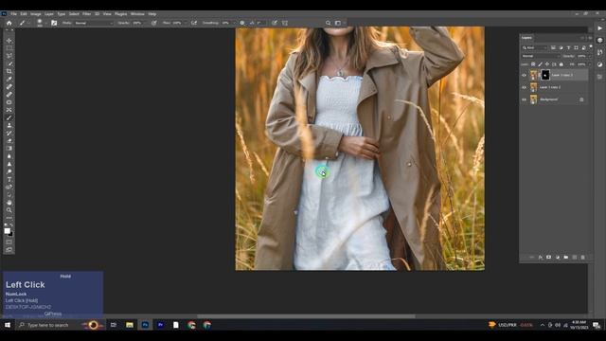Toggle pressure for opacity in options bar
Screen dimensions: 606x341
click(154, 23)
